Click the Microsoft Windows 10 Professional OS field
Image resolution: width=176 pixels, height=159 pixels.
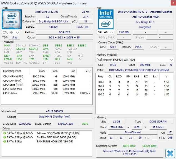click(x=129, y=153)
